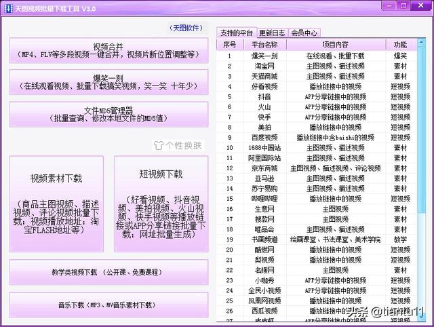The width and height of the screenshot is (434, 327).
Task: Select the 抖音 row
Action: [317, 97]
